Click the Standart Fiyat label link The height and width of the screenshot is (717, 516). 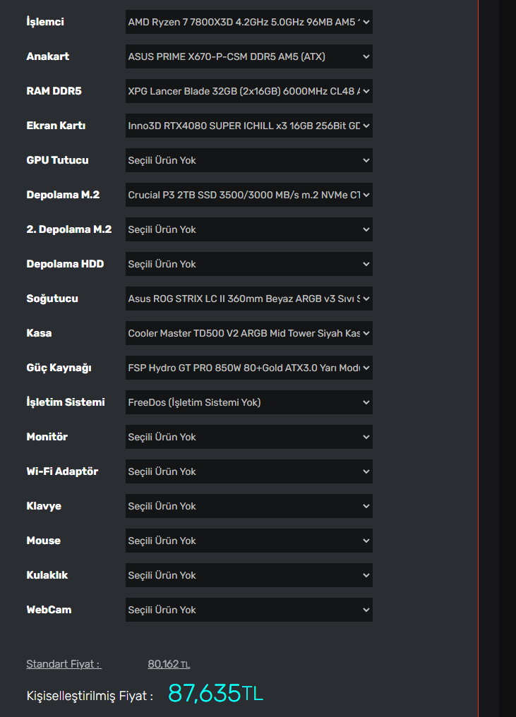pyautogui.click(x=64, y=664)
